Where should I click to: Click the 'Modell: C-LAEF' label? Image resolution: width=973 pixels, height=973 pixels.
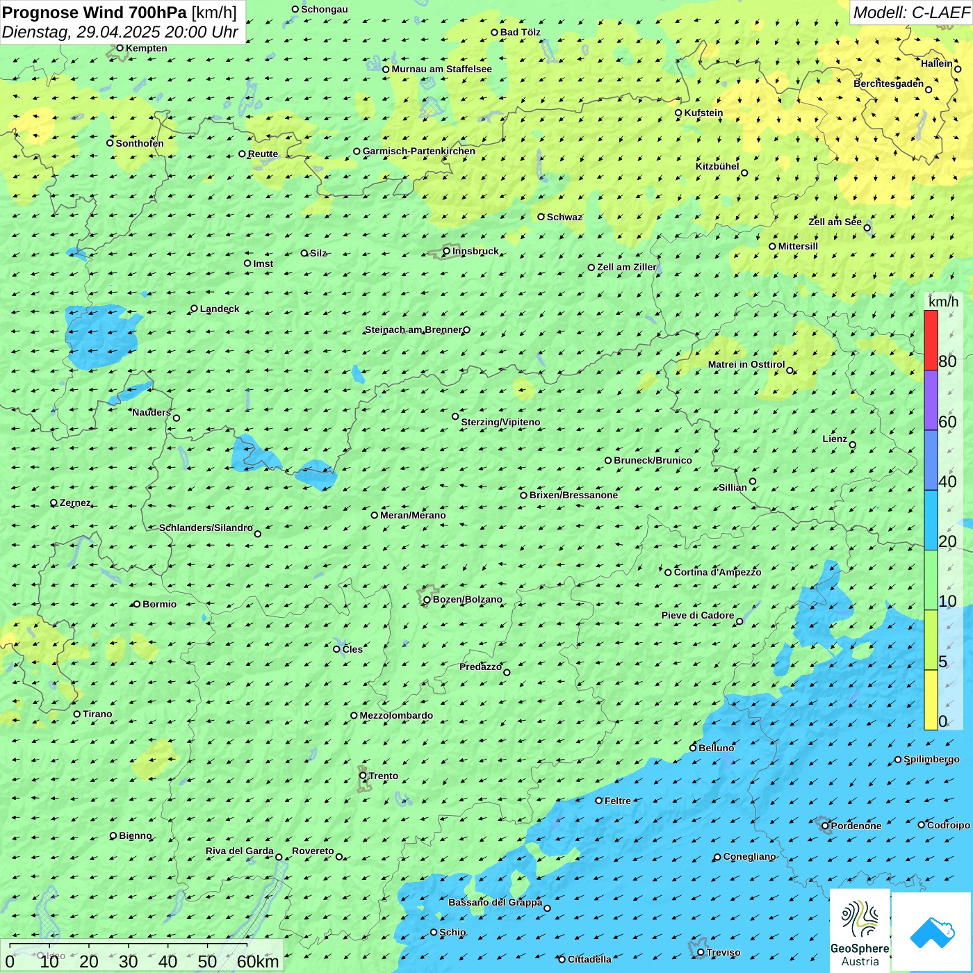coord(910,13)
